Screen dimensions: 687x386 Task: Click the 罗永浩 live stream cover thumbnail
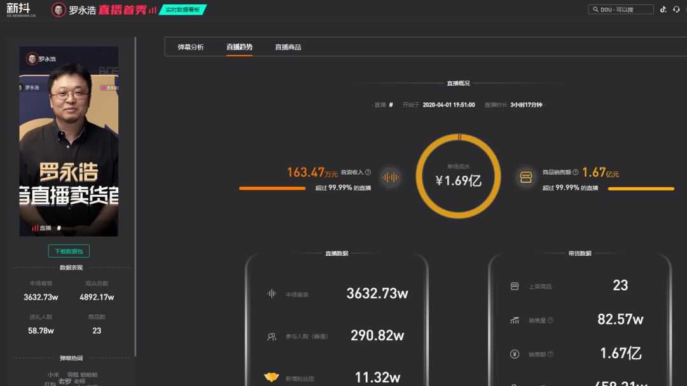(69, 141)
